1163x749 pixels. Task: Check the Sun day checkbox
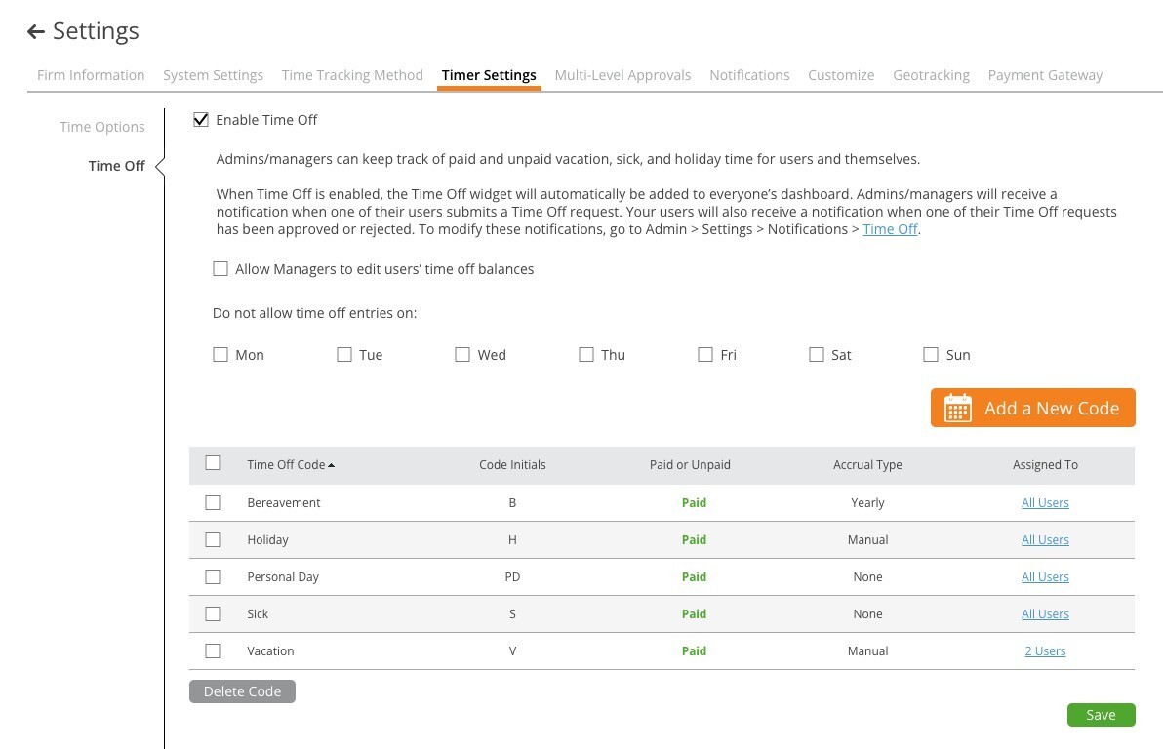[x=931, y=354]
